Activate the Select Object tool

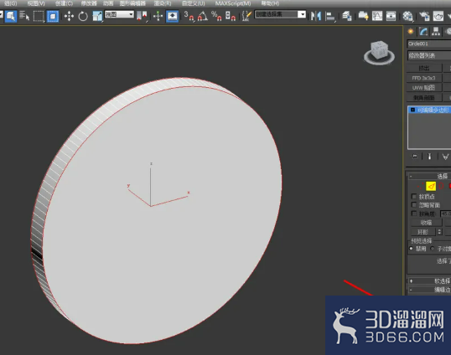pyautogui.click(x=11, y=16)
